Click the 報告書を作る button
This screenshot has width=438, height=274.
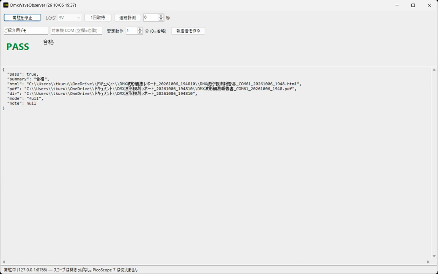[x=188, y=31]
